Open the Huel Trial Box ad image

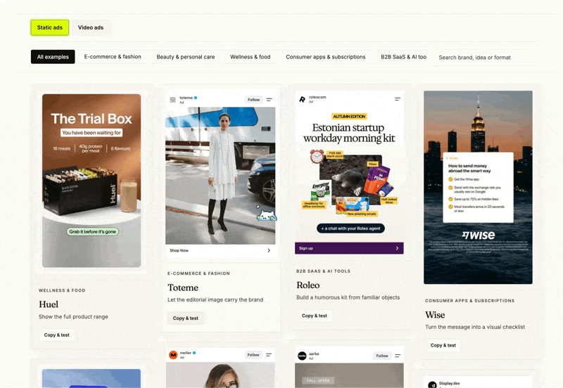(x=91, y=181)
